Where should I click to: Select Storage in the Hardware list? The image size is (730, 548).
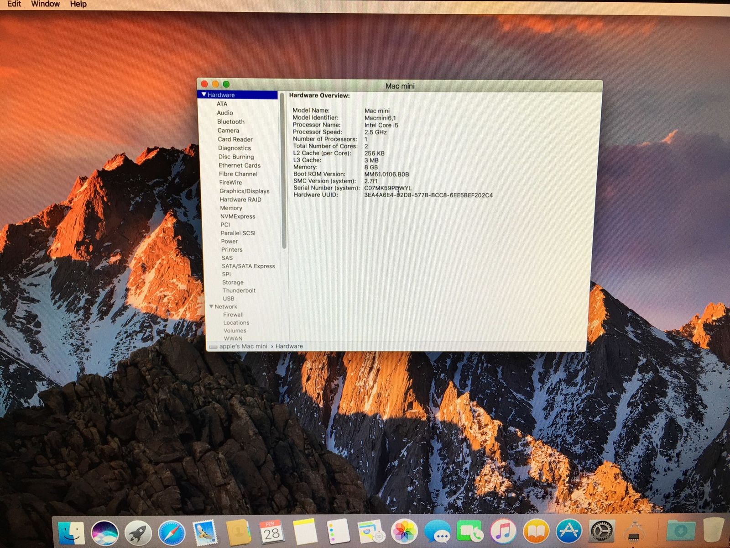(x=232, y=282)
